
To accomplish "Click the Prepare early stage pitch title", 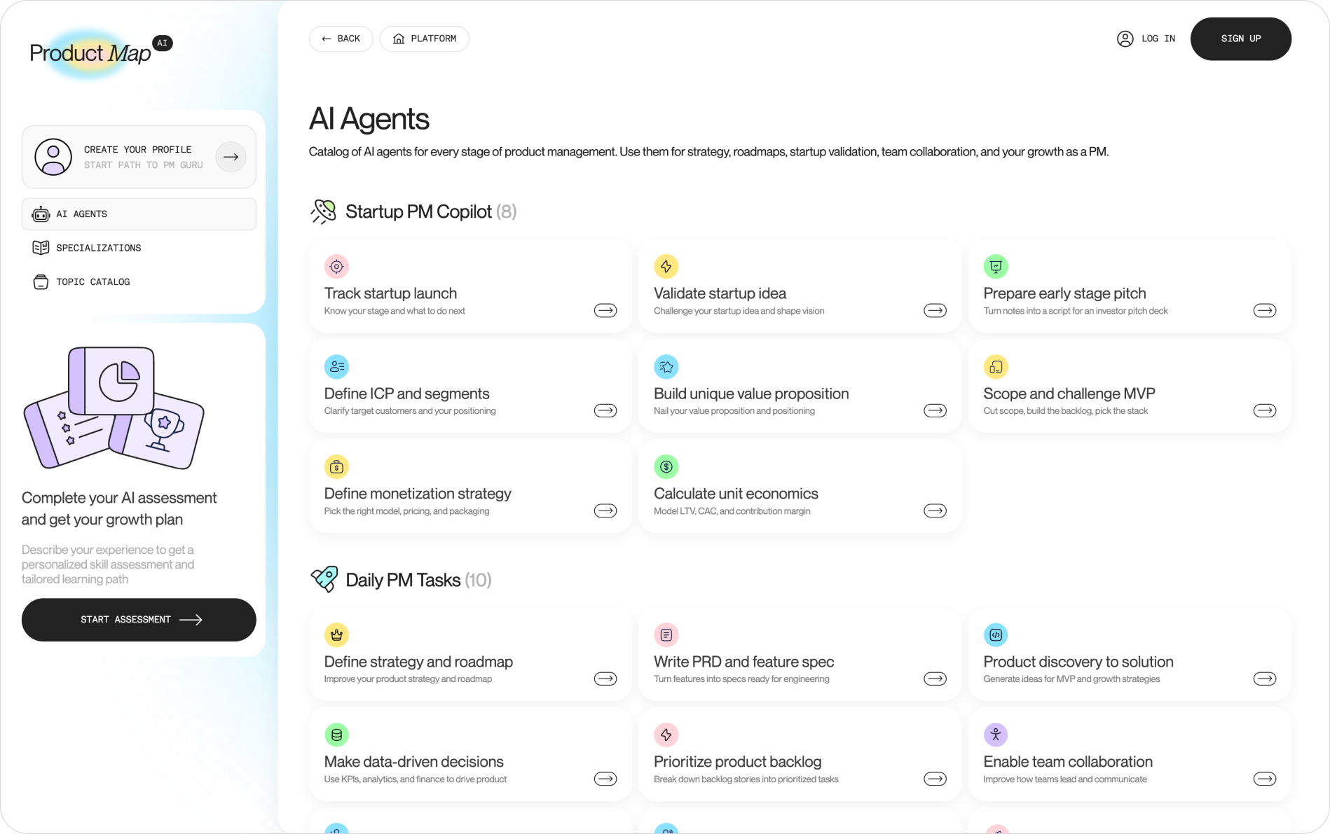I will (x=1064, y=293).
